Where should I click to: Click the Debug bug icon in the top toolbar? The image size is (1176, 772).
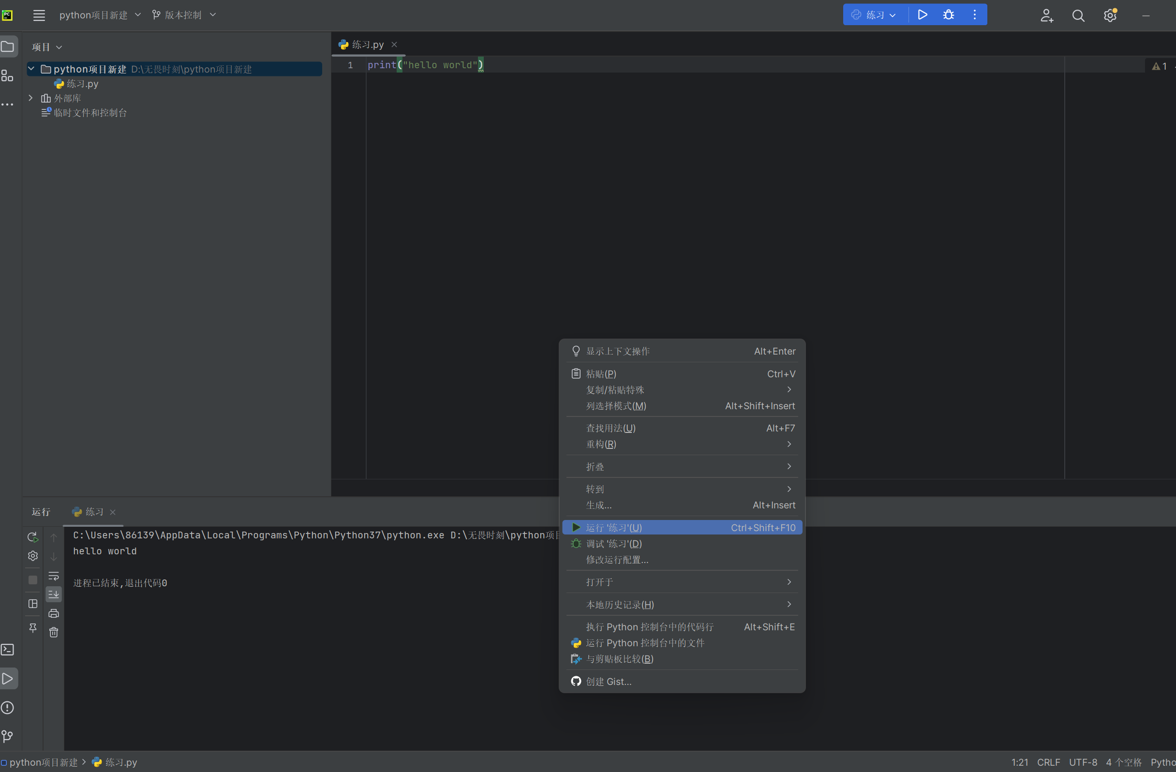coord(948,15)
